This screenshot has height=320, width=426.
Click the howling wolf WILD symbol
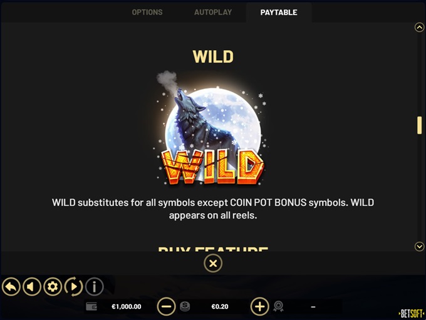211,128
